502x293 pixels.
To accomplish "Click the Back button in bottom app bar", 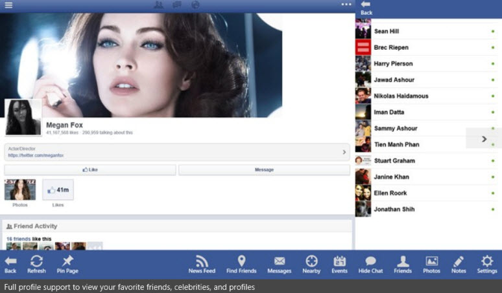I will pyautogui.click(x=10, y=265).
